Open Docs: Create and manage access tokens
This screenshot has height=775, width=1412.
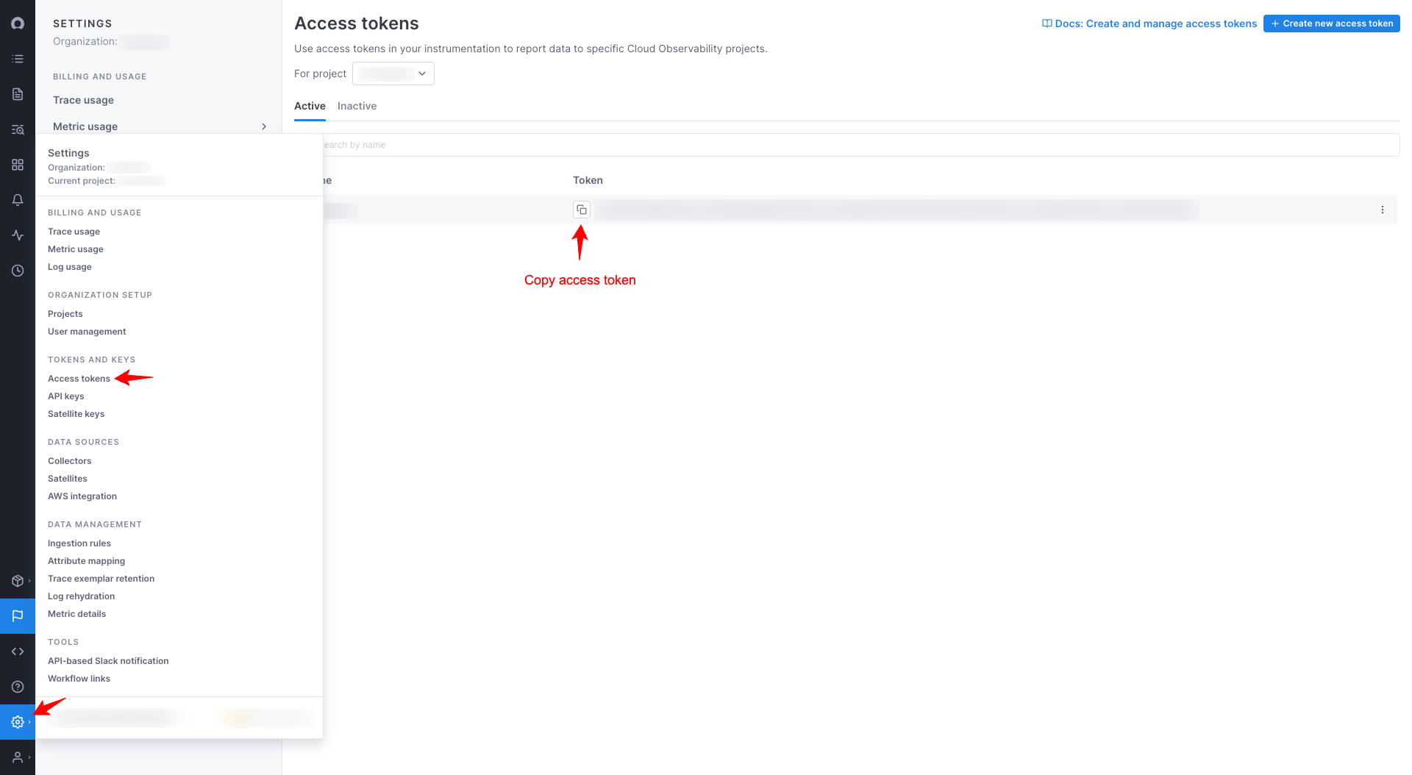[1149, 23]
